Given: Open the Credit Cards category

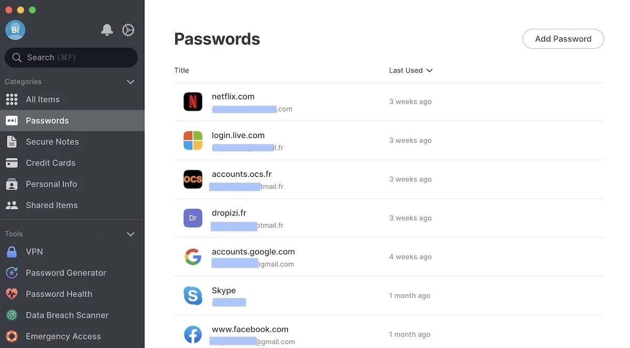Looking at the screenshot, I should (50, 163).
